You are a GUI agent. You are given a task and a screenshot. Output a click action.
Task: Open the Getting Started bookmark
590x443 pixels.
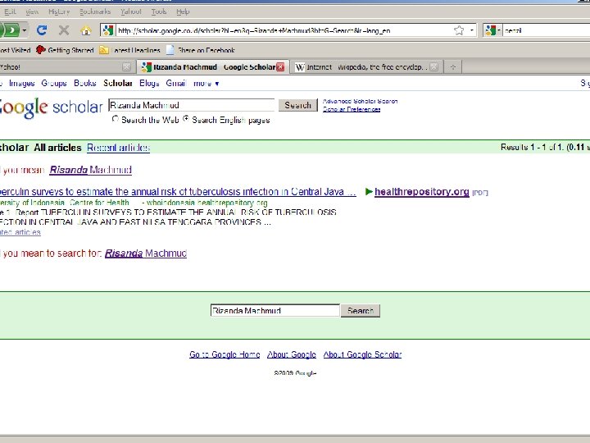point(65,50)
